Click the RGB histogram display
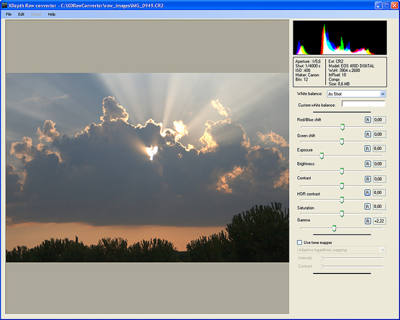The image size is (400, 320). coord(339,37)
